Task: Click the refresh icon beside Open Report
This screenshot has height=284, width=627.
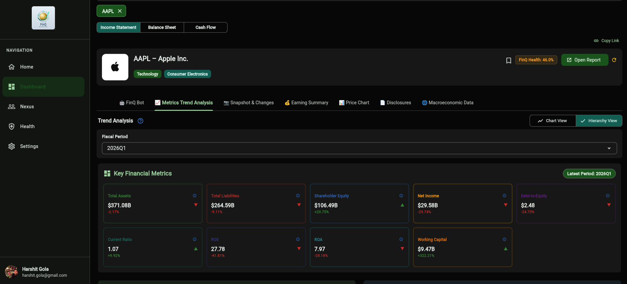Action: click(x=614, y=60)
